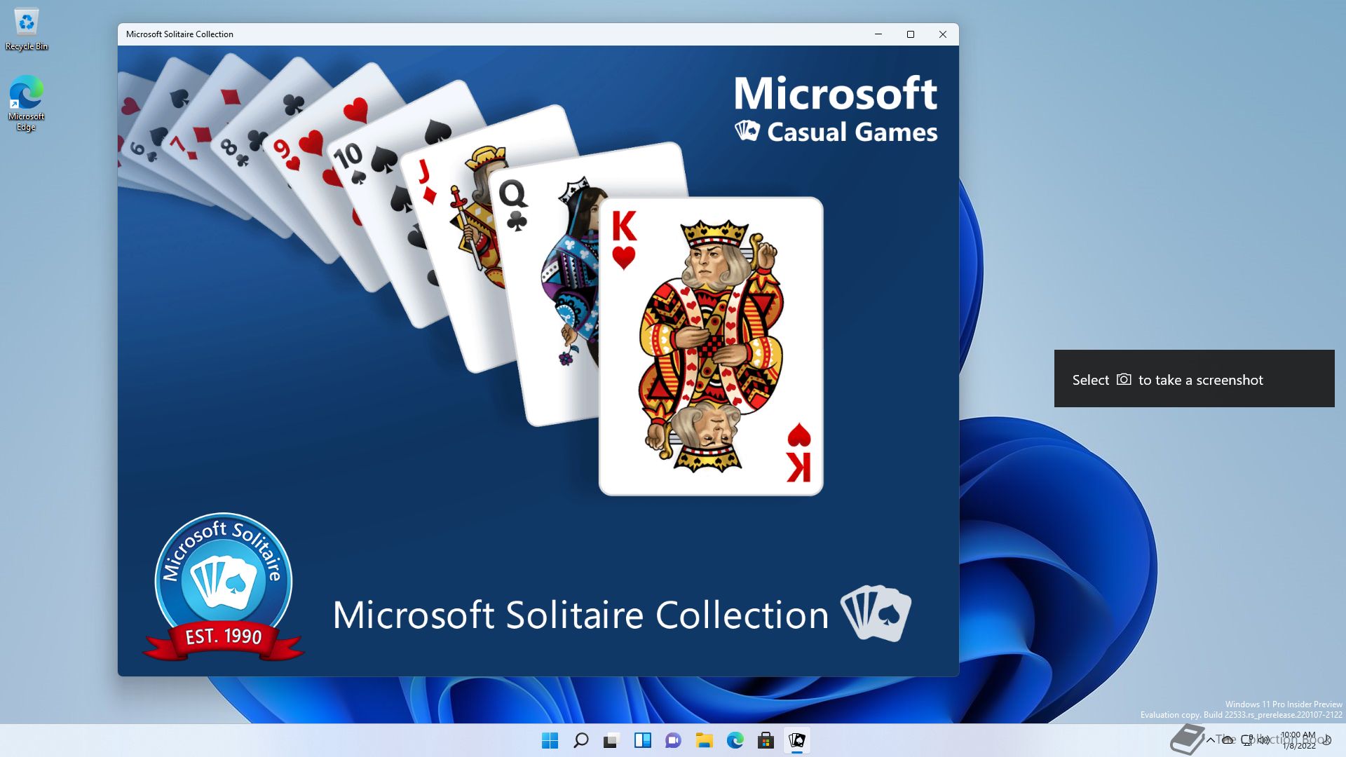Open taskbar Search
Screen dimensions: 1346x757
point(581,740)
